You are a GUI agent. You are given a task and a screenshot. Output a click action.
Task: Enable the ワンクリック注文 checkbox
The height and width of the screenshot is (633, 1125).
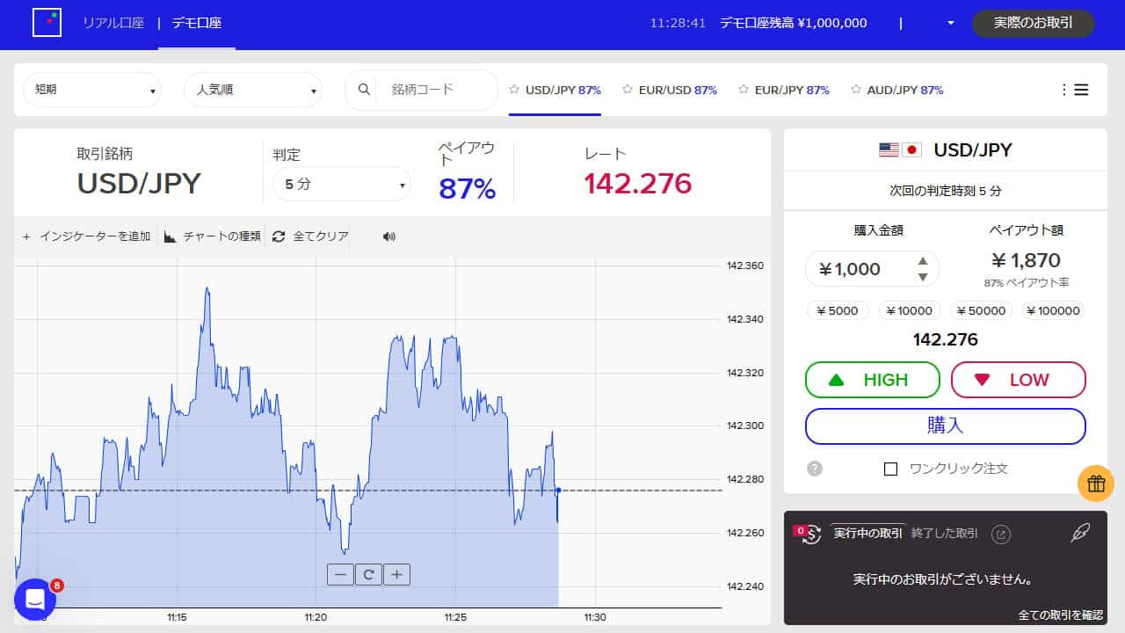(x=890, y=469)
